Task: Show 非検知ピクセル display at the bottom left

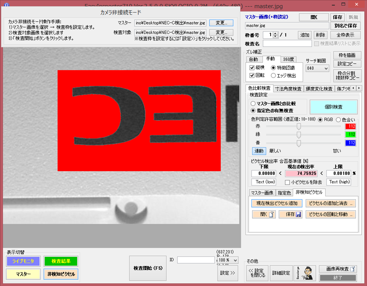Action: pos(61,274)
